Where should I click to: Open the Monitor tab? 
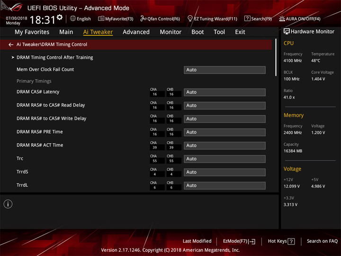coord(170,32)
